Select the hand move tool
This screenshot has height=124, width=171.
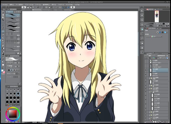(3, 15)
